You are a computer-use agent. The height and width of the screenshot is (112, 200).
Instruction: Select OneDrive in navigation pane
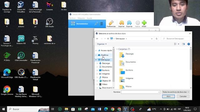(104, 55)
